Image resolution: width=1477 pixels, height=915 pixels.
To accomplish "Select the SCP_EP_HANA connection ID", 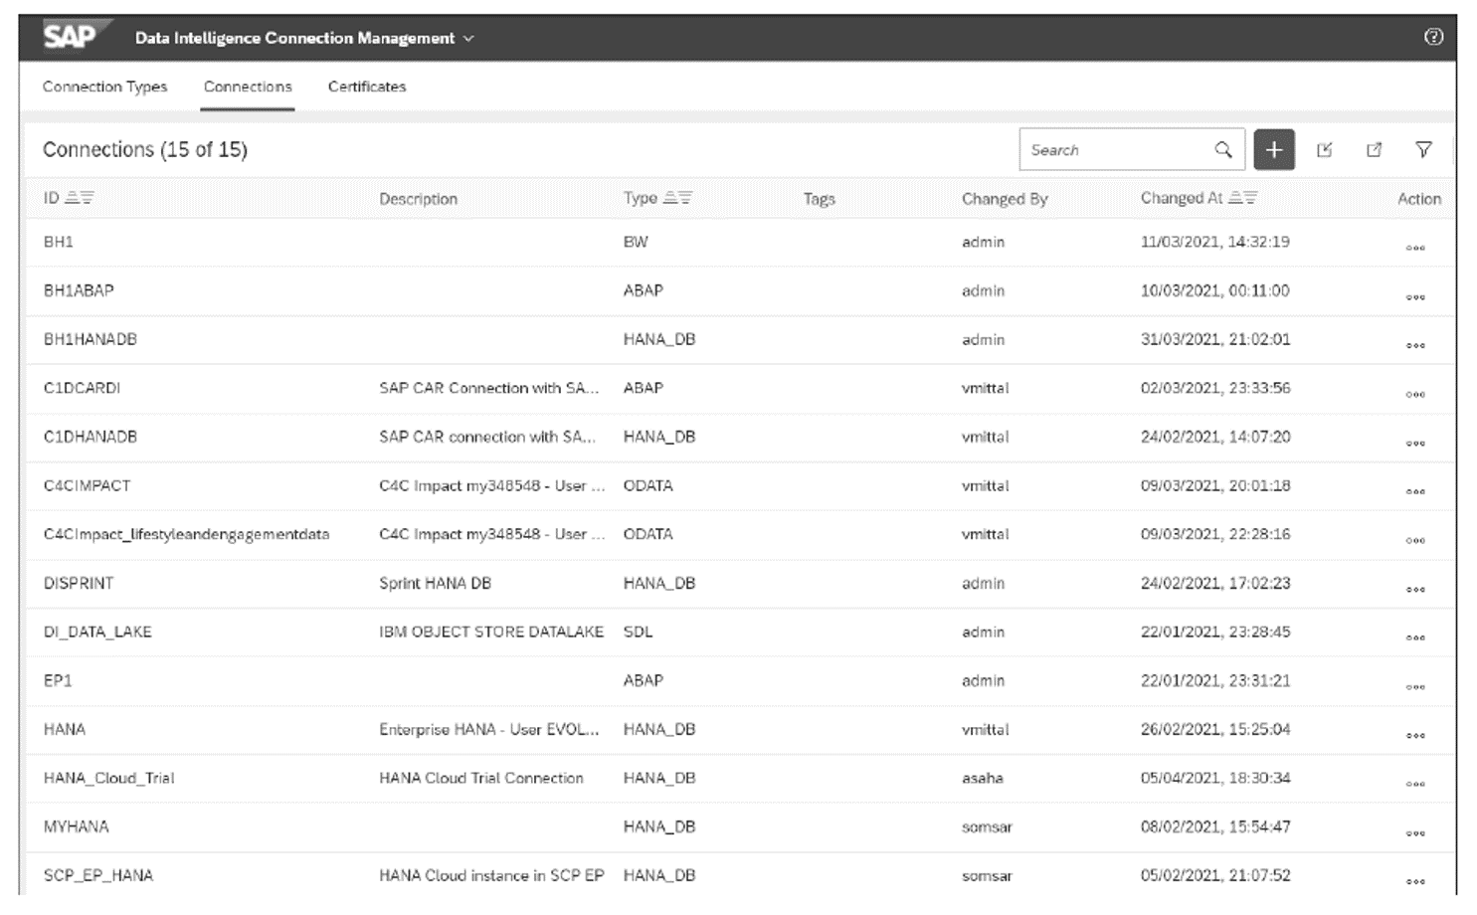I will (98, 875).
